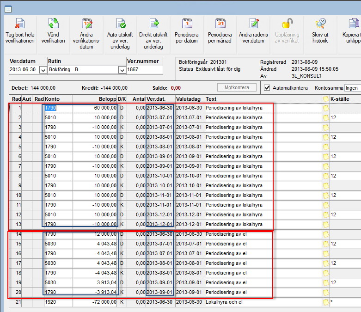Click Valutadag 2013-10-01 in row 9
This screenshot has width=361, height=312.
(x=190, y=186)
